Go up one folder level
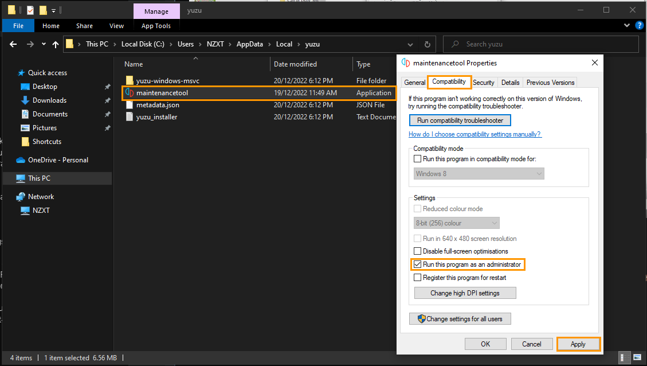This screenshot has height=366, width=647. 56,44
